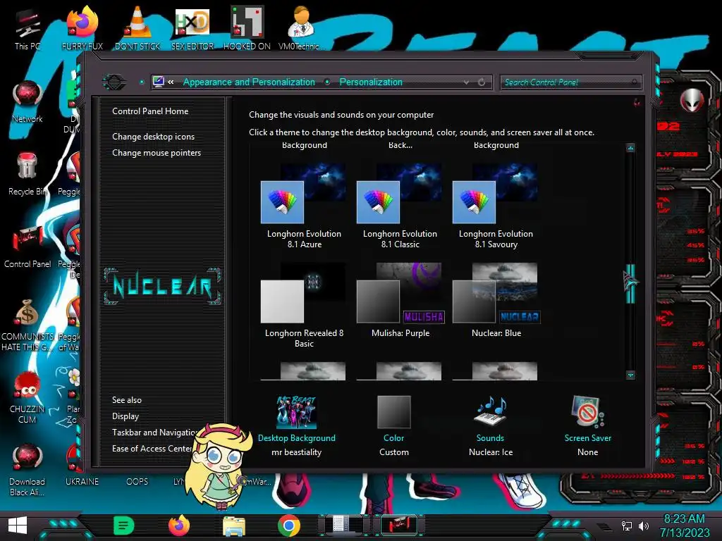Open This PC desktop icon
Viewport: 722px width, 541px height.
coord(27,28)
